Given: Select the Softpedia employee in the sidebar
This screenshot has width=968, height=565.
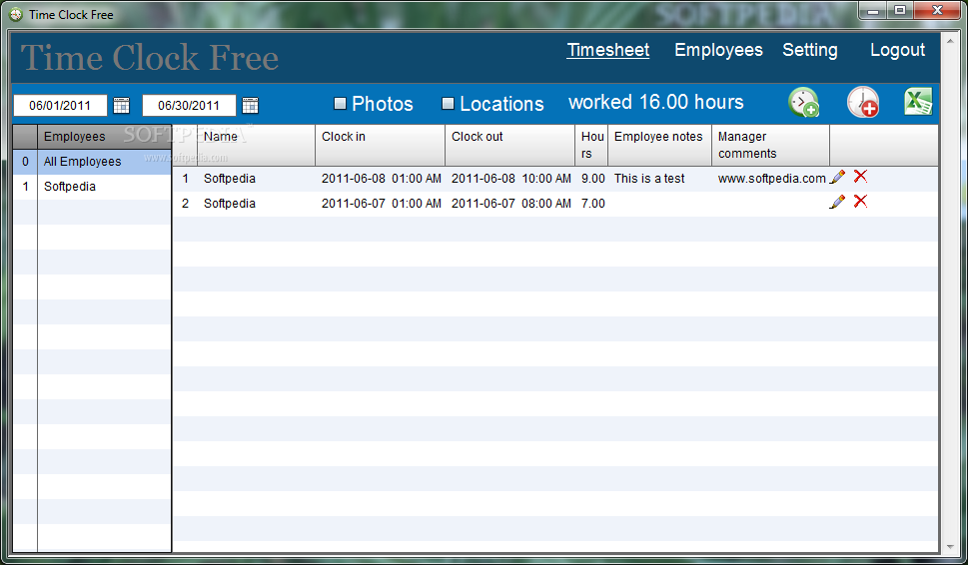Looking at the screenshot, I should point(92,187).
